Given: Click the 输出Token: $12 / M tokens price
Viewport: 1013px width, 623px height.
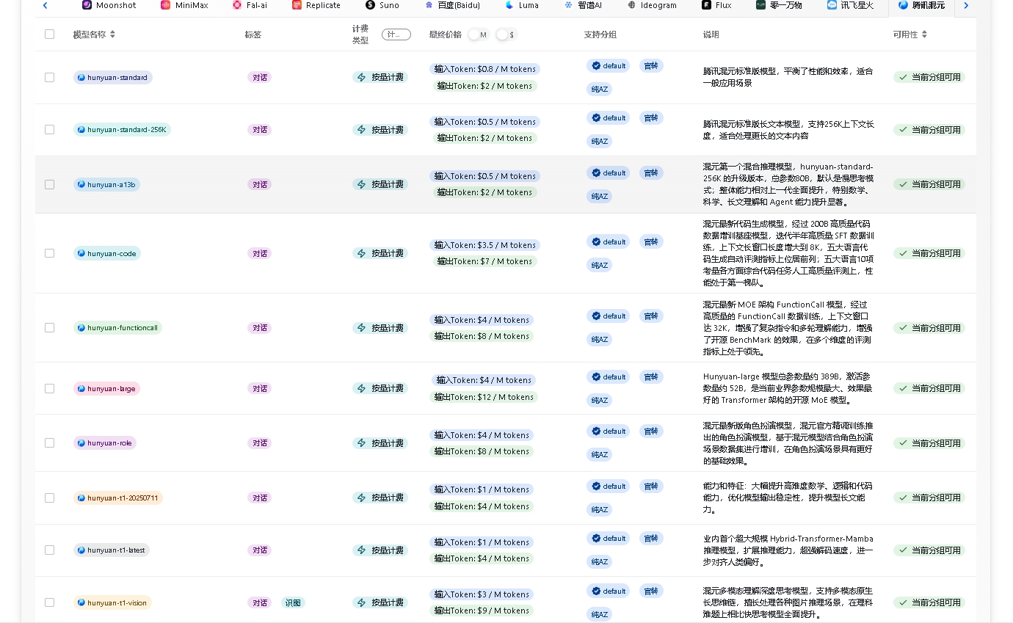Looking at the screenshot, I should (x=484, y=397).
